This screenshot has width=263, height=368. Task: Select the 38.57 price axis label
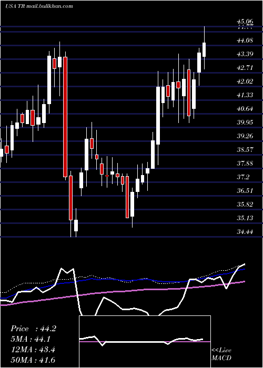click(x=245, y=149)
